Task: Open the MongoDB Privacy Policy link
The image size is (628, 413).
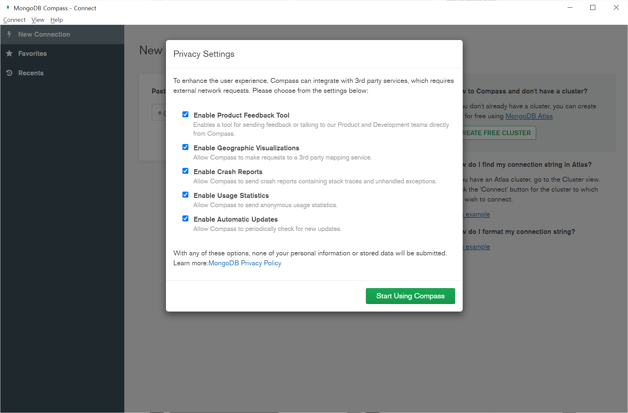Action: (x=245, y=263)
